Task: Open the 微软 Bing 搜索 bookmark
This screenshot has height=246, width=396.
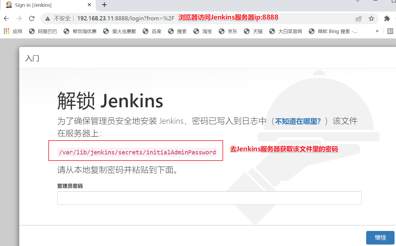Action: tap(333, 31)
